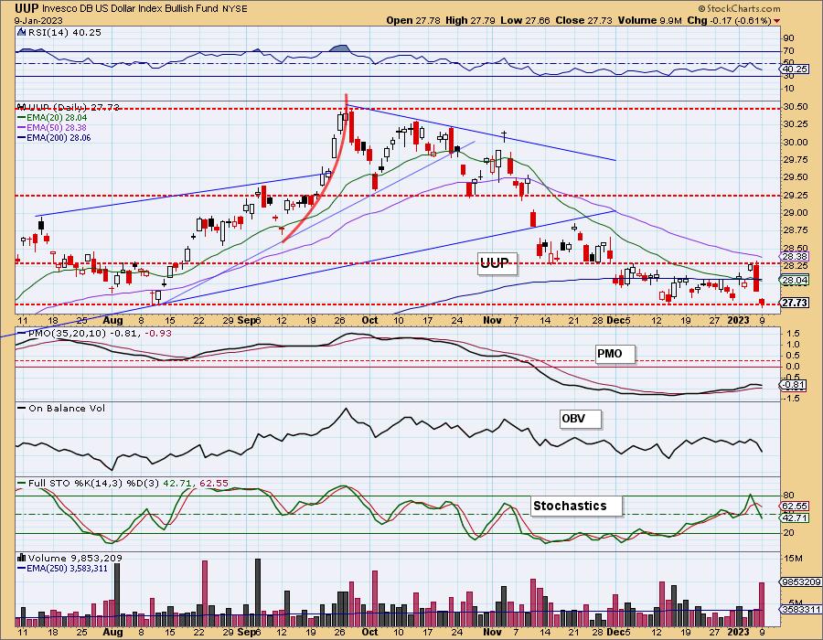Click the StockCharts.com copyright text
Image resolution: width=823 pixels, height=640 pixels.
click(739, 8)
